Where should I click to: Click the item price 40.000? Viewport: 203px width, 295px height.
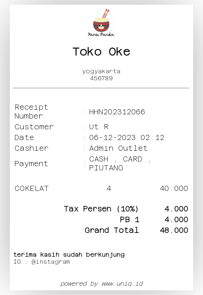point(174,189)
